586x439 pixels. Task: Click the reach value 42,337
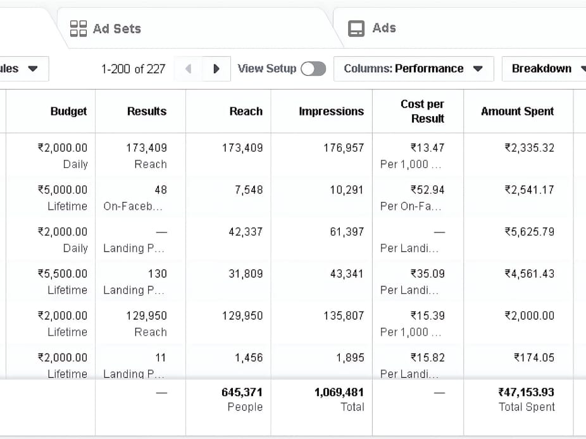(x=246, y=232)
